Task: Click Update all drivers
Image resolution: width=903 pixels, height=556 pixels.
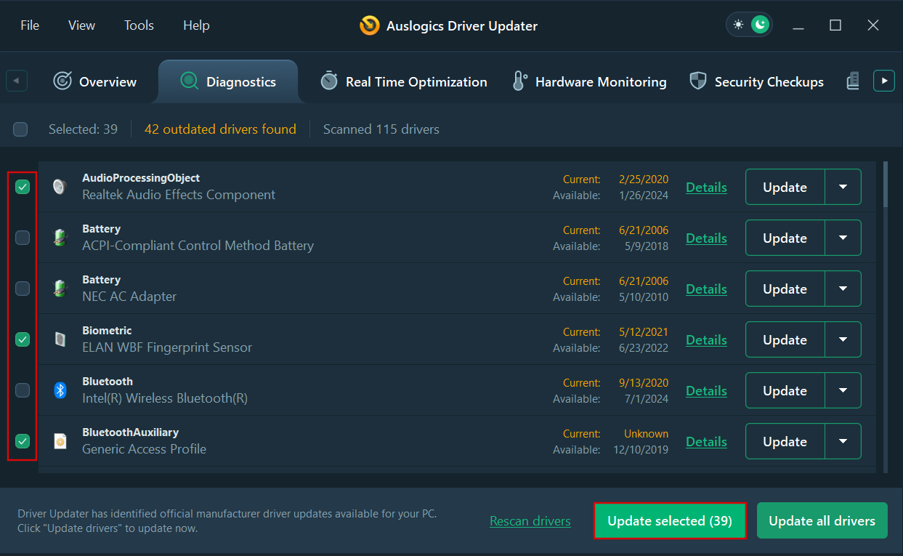Action: pos(822,520)
